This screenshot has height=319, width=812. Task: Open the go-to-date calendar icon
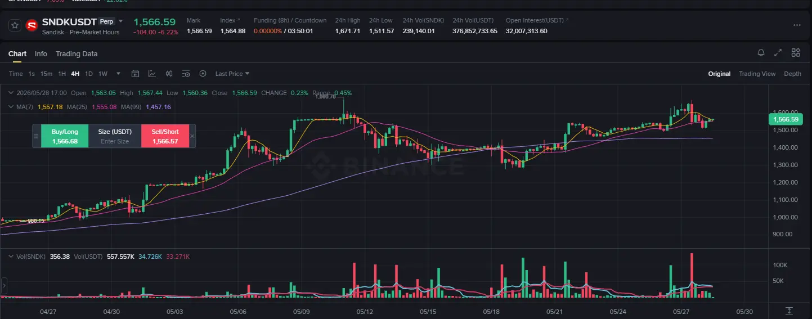135,74
